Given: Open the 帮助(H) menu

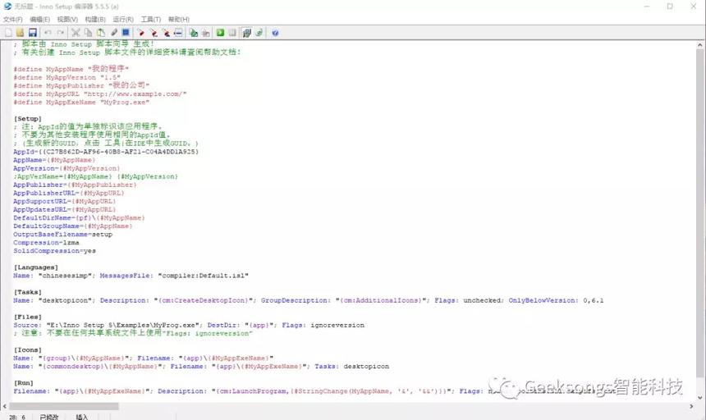Looking at the screenshot, I should [179, 20].
